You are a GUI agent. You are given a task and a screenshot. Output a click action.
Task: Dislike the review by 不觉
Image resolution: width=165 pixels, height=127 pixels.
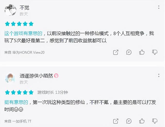coord(155,52)
